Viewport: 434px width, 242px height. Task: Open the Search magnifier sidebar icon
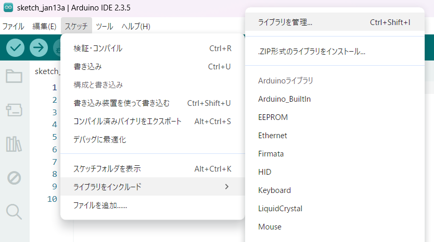(14, 212)
